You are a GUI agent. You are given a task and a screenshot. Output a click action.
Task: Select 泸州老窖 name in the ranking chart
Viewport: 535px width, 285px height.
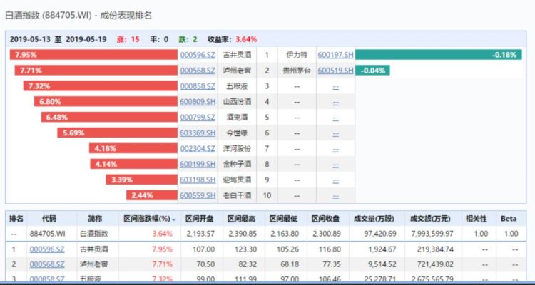pyautogui.click(x=237, y=71)
